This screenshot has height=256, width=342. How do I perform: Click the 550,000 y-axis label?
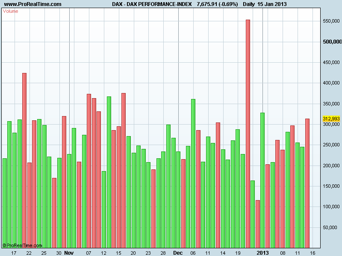point(331,21)
